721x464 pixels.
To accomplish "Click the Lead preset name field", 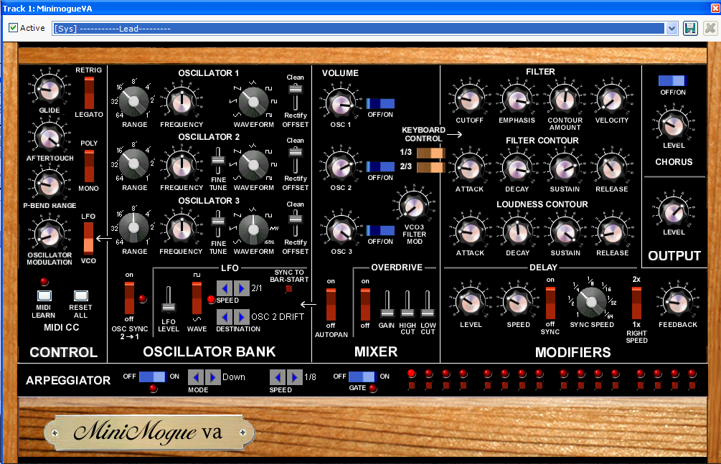I will coord(359,29).
